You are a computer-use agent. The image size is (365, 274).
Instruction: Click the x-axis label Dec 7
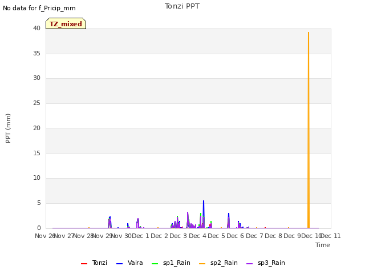click(255, 236)
